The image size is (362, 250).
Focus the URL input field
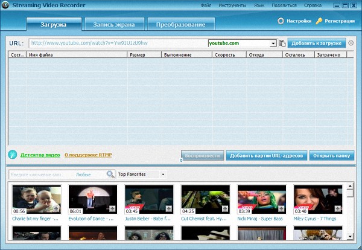coord(118,43)
